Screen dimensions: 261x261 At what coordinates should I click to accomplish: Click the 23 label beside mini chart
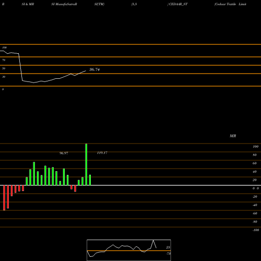tap(168, 247)
